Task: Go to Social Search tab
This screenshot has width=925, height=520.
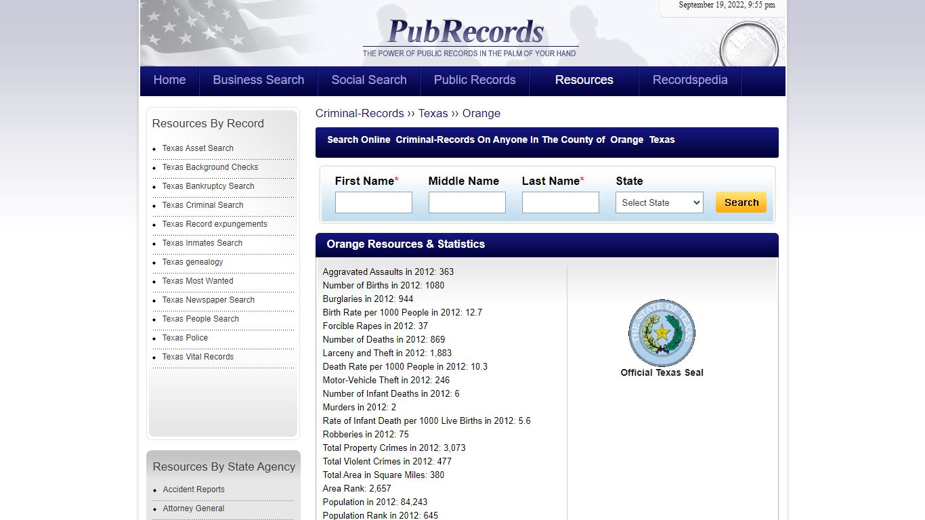Action: coord(369,80)
